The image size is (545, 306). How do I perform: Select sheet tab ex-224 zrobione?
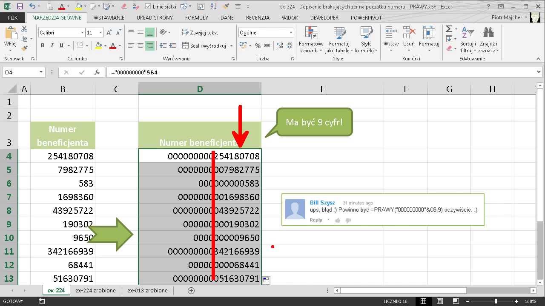[95, 290]
